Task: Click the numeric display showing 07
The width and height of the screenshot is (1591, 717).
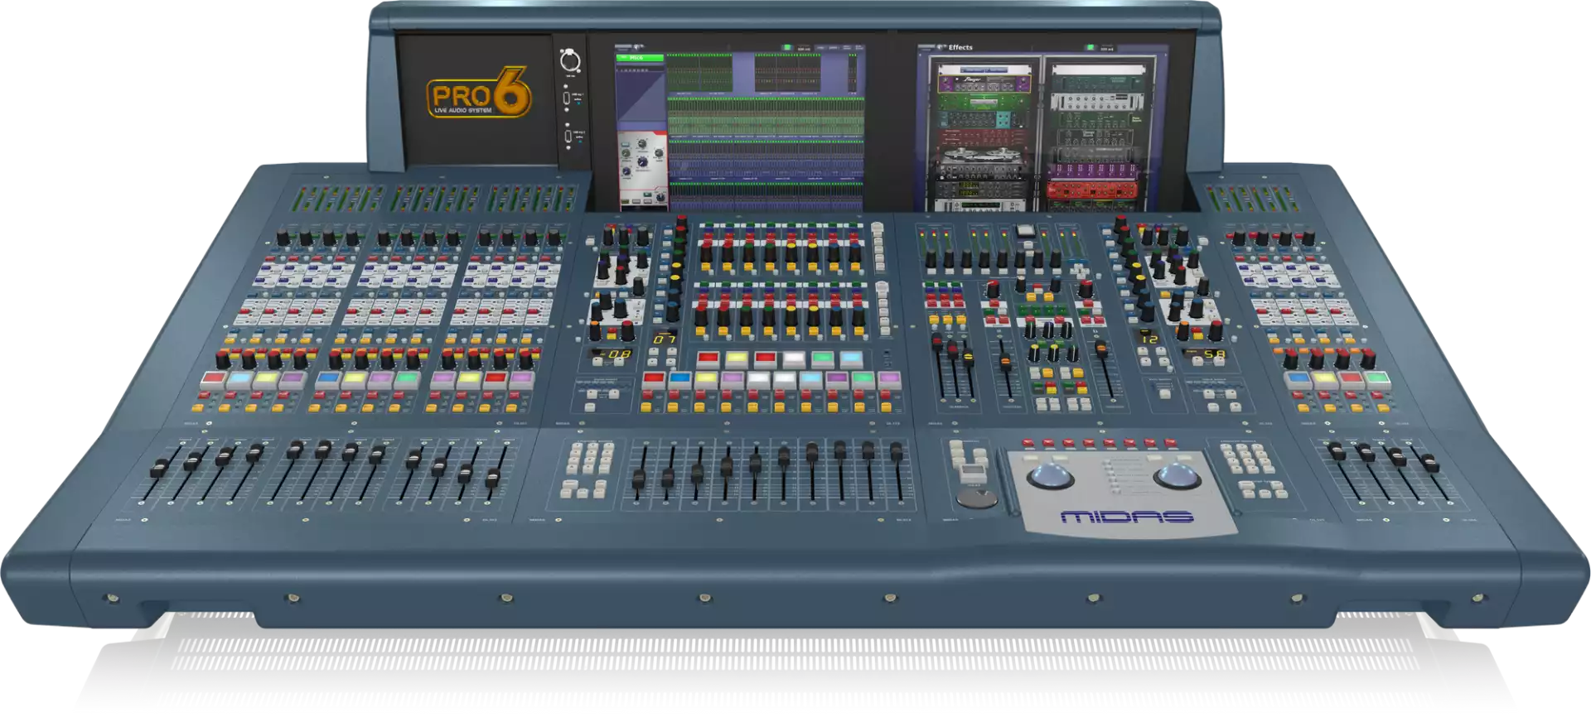Action: (665, 339)
